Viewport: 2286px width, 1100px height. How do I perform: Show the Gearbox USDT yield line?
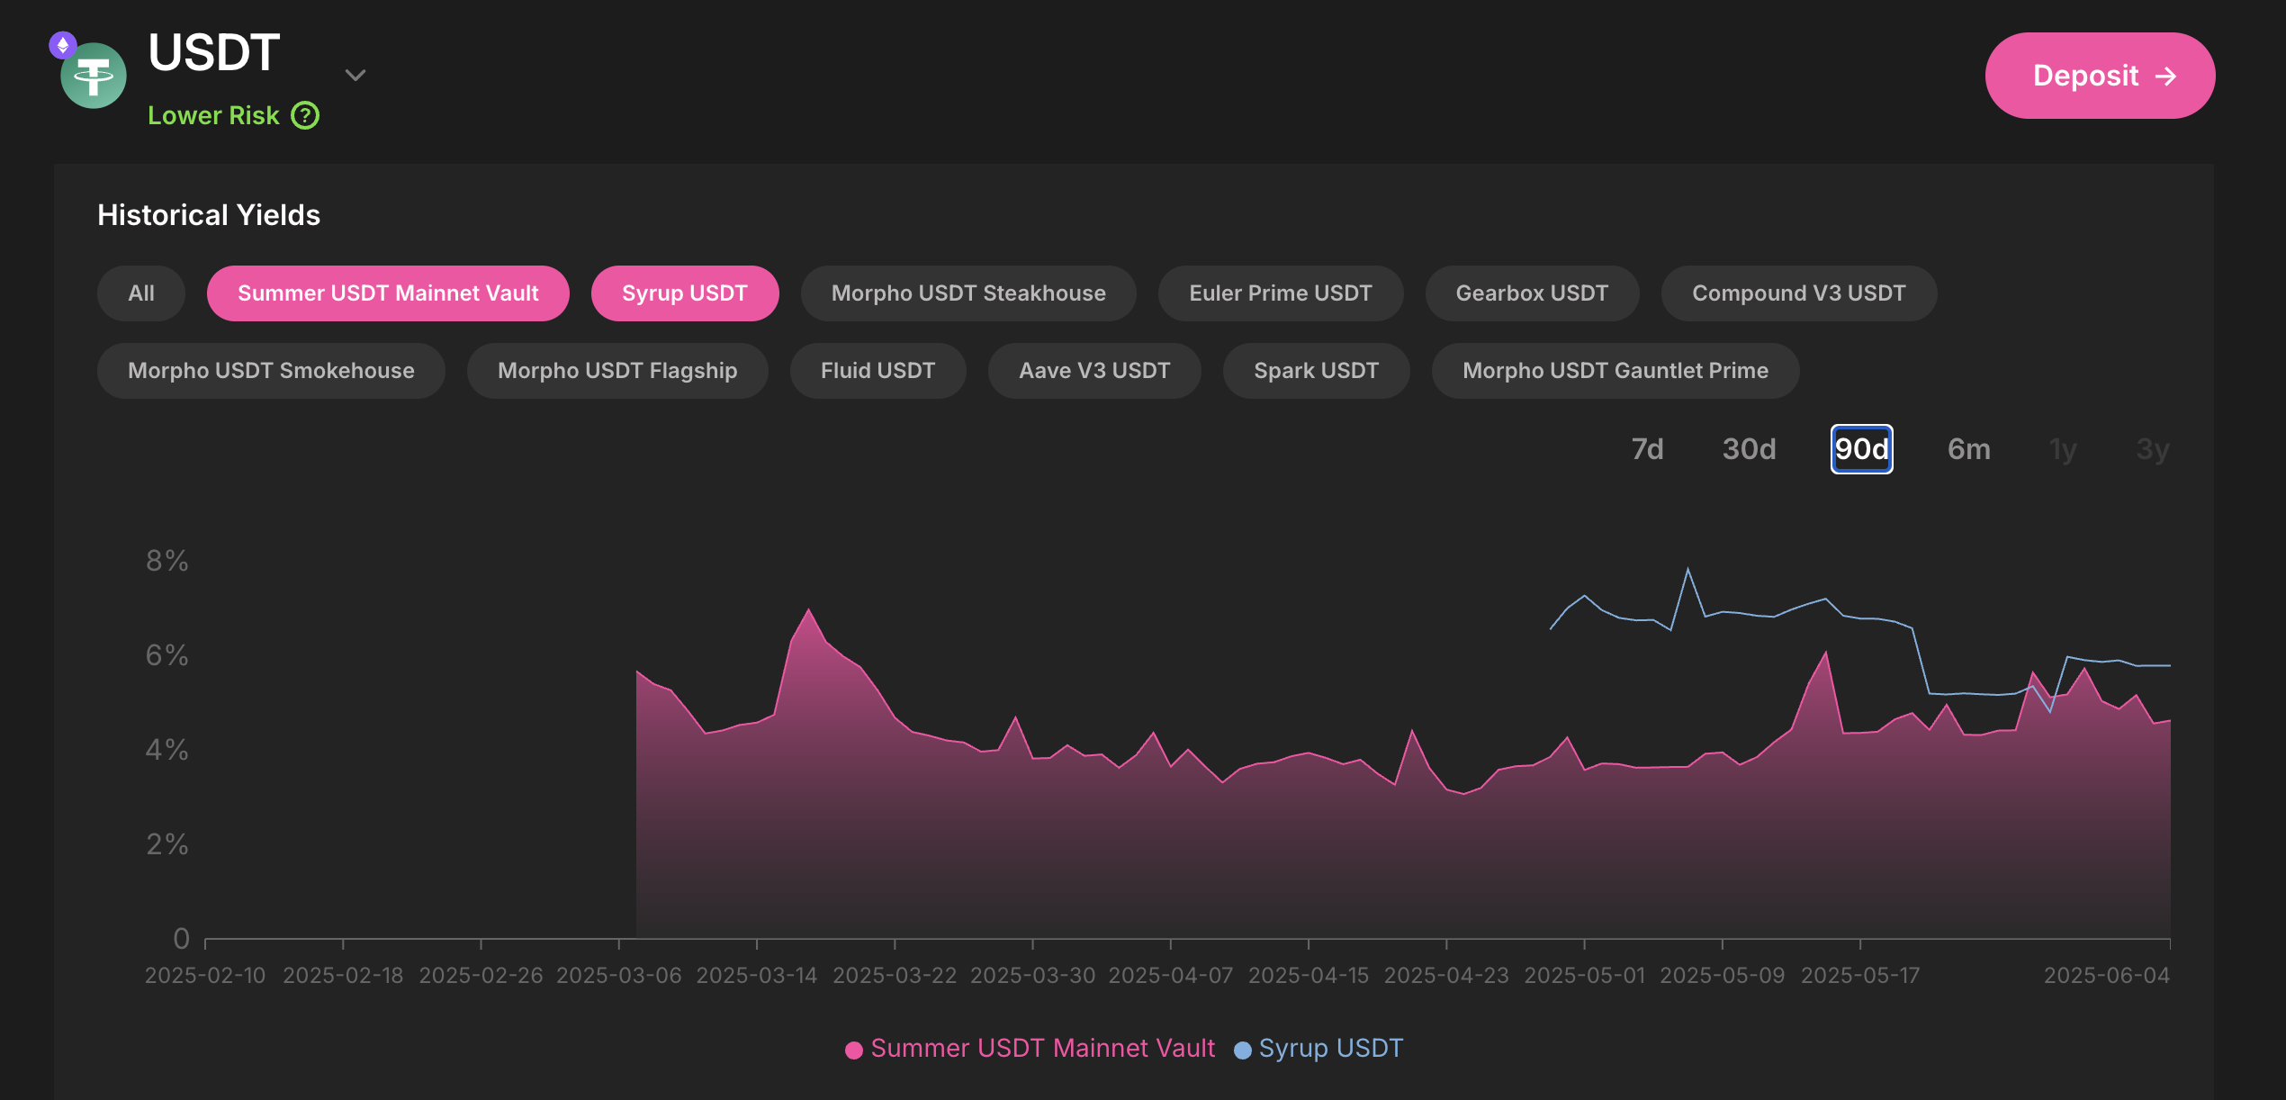(x=1531, y=293)
